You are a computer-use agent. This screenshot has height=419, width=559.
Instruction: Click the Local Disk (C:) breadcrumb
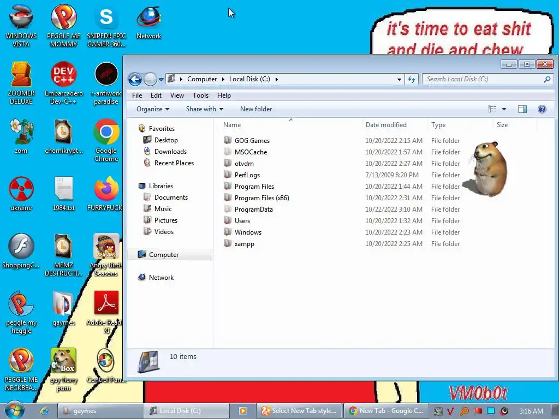249,79
